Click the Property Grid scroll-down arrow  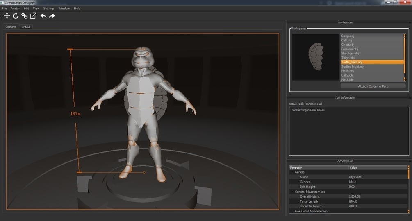(408, 211)
